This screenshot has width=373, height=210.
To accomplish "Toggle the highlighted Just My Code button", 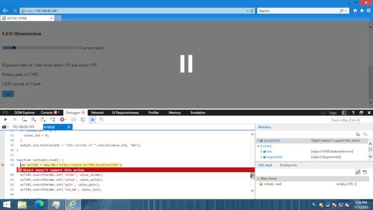I will (x=92, y=120).
